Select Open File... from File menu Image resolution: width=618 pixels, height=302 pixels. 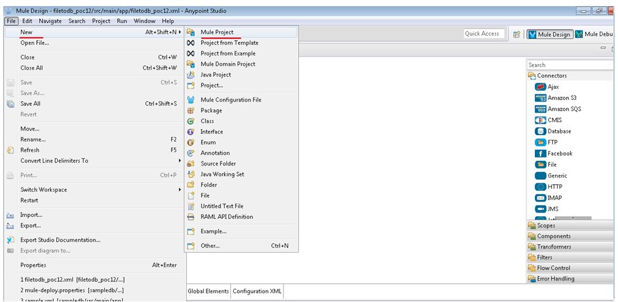click(95, 43)
